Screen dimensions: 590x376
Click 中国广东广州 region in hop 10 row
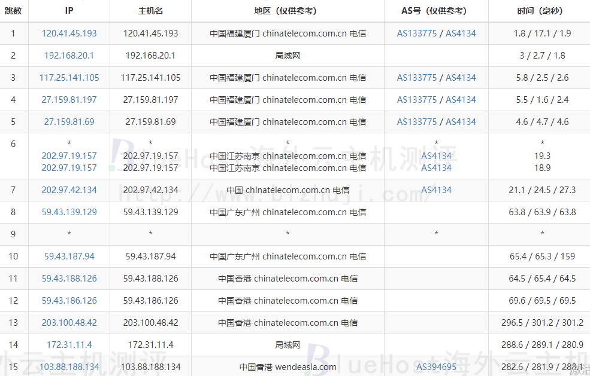pyautogui.click(x=288, y=256)
